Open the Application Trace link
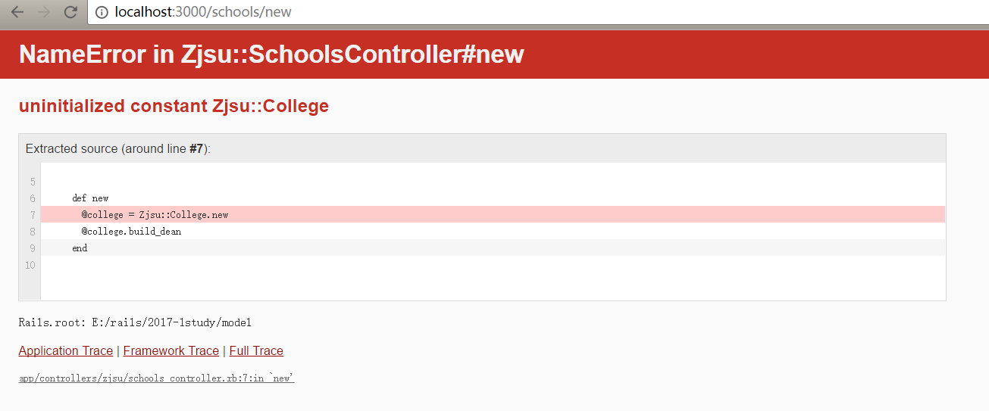The image size is (989, 411). [66, 350]
